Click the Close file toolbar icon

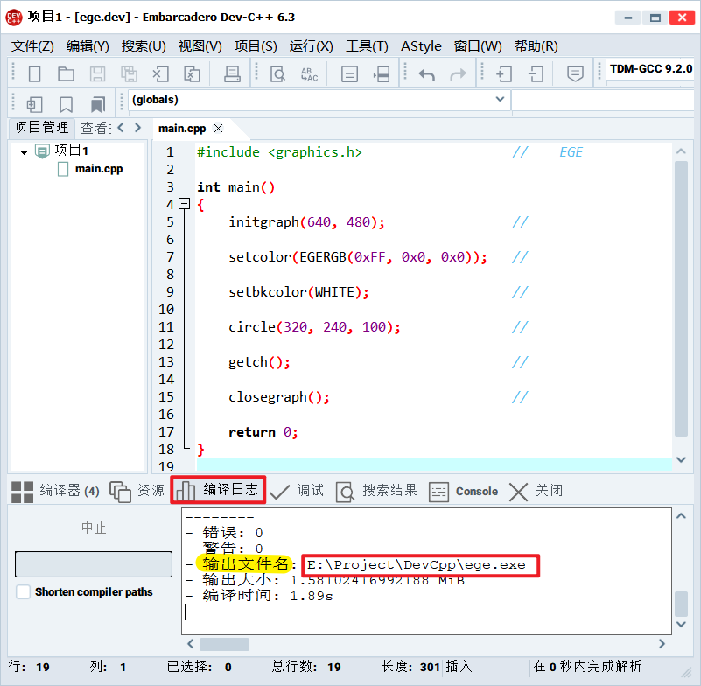click(x=160, y=73)
